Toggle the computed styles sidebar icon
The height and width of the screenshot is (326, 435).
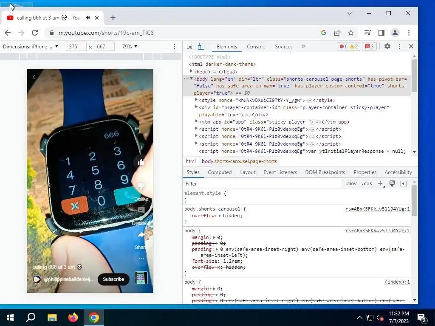(404, 183)
